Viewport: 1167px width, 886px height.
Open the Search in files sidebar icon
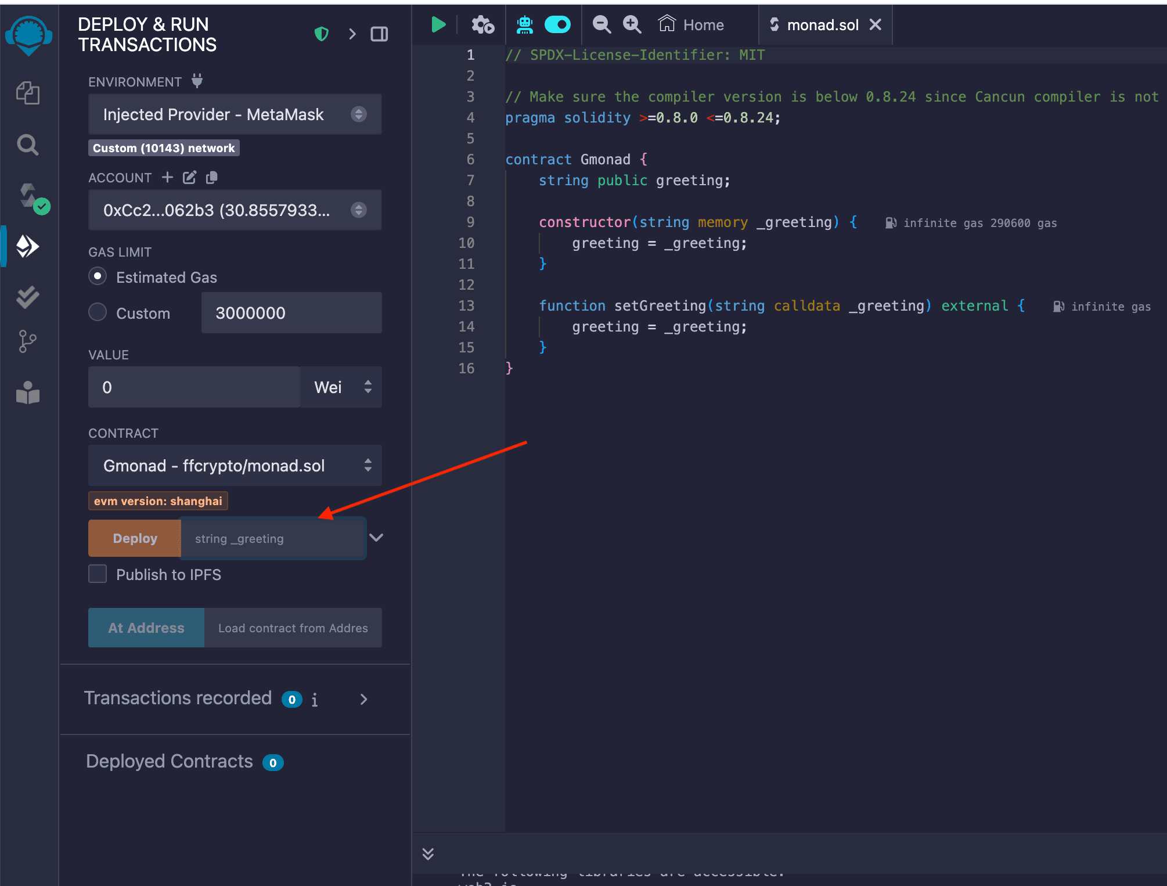[28, 145]
